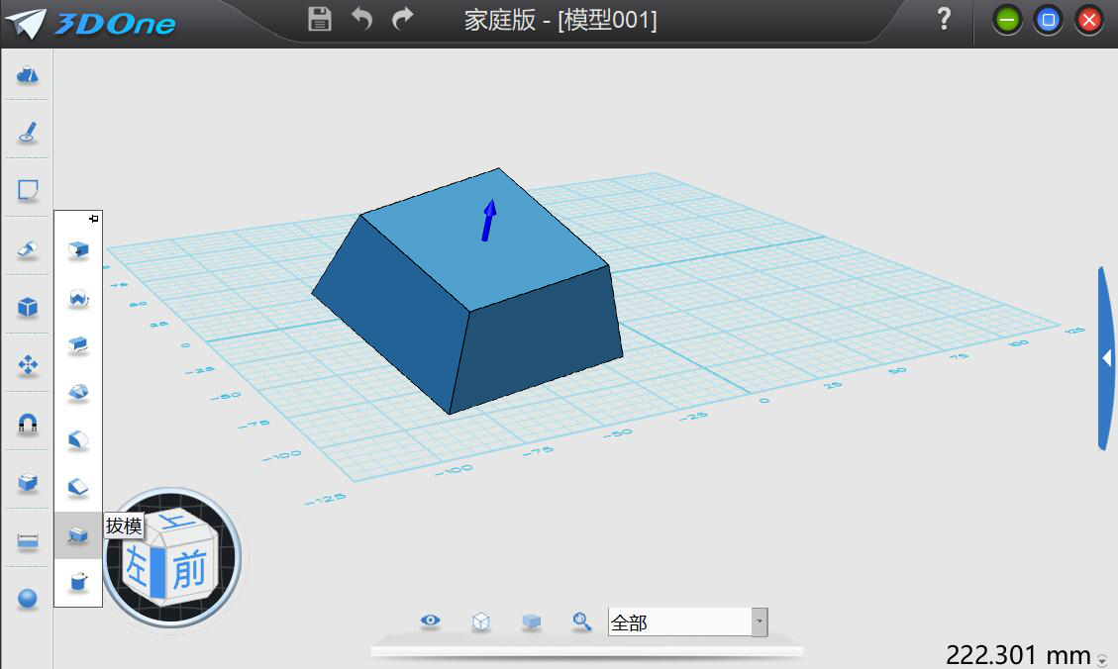Image resolution: width=1118 pixels, height=669 pixels.
Task: Select the Move tool in the left toolbar
Action: [26, 365]
